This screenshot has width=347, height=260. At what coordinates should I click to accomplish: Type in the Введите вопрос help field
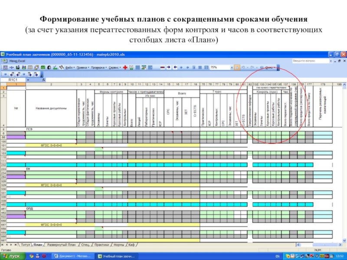(311, 61)
